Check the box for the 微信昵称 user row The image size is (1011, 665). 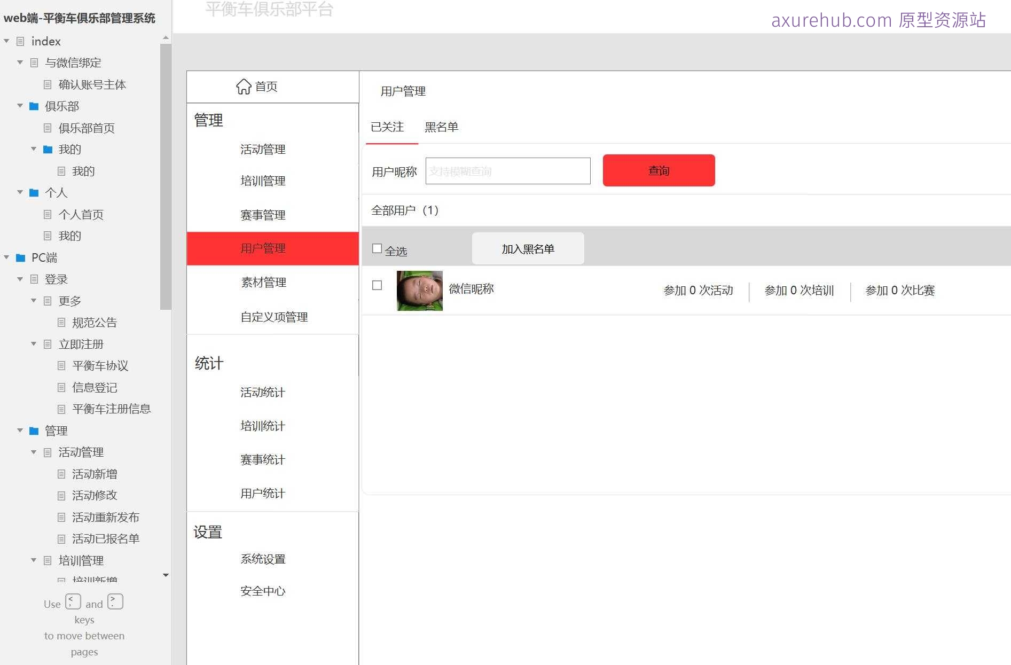377,285
